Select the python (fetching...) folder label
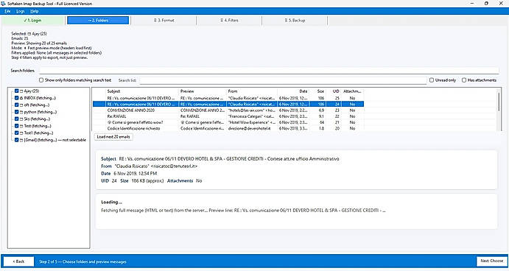 (x=41, y=112)
